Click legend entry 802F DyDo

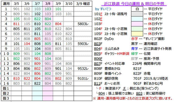click(104, 39)
